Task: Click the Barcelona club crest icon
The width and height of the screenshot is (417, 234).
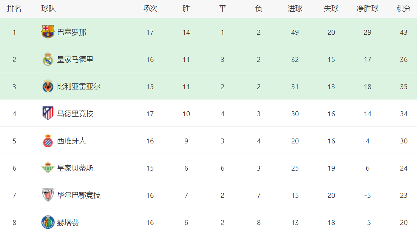Action: pyautogui.click(x=48, y=32)
